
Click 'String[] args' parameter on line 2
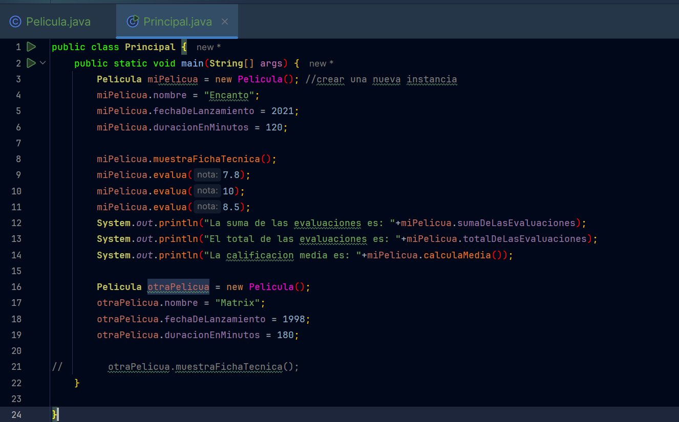click(246, 63)
